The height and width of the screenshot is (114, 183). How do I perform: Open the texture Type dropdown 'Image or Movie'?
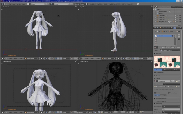point(170,50)
